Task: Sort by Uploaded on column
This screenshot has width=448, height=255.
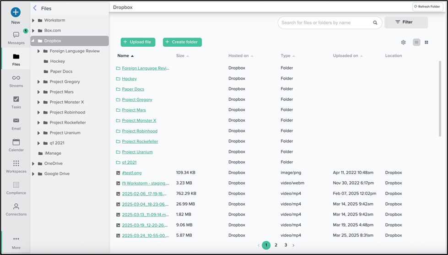Action: (x=348, y=56)
